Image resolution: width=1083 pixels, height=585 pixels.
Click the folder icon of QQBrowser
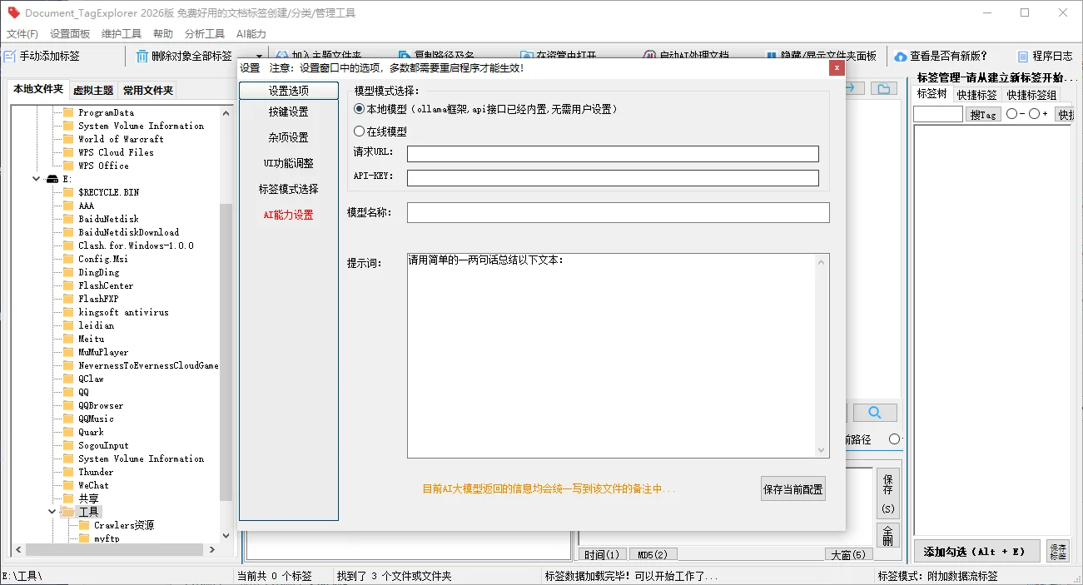[x=68, y=405]
